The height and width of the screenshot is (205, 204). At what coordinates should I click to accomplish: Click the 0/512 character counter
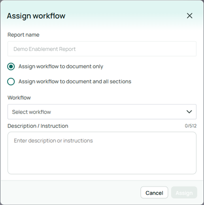click(191, 126)
